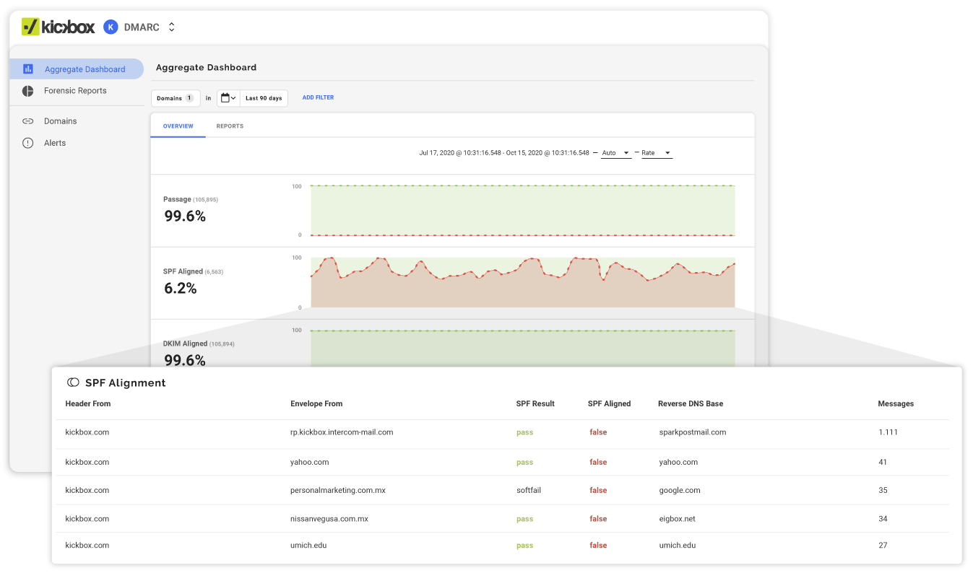Open the Auto interval dropdown

pos(616,153)
